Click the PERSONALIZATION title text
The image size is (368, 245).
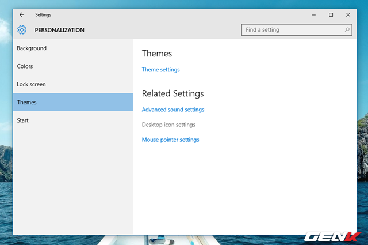point(59,30)
